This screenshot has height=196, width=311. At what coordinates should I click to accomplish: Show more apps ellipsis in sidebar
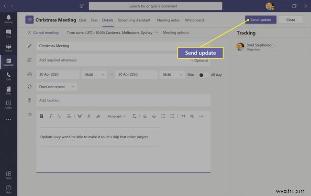(9, 119)
